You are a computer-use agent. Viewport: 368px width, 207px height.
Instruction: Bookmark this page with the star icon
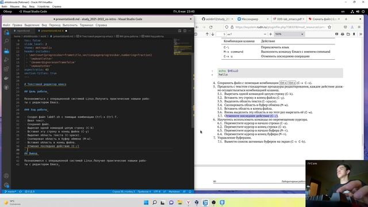click(329, 27)
